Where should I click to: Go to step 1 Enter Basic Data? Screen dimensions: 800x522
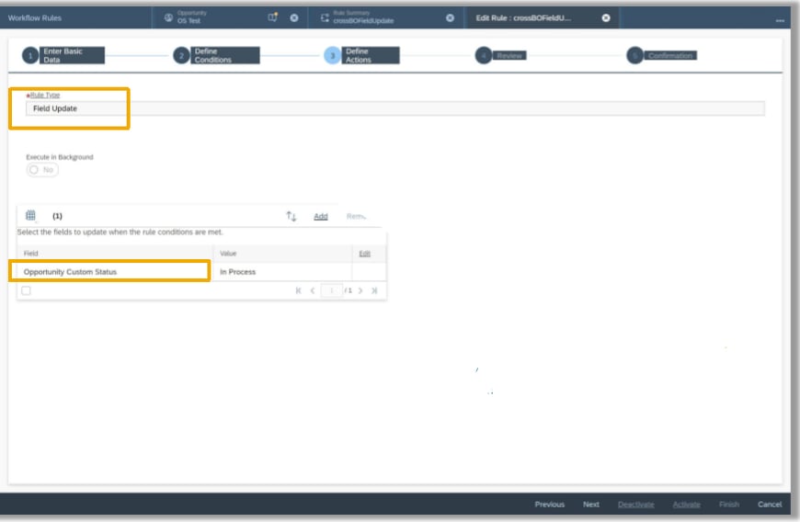pos(63,55)
